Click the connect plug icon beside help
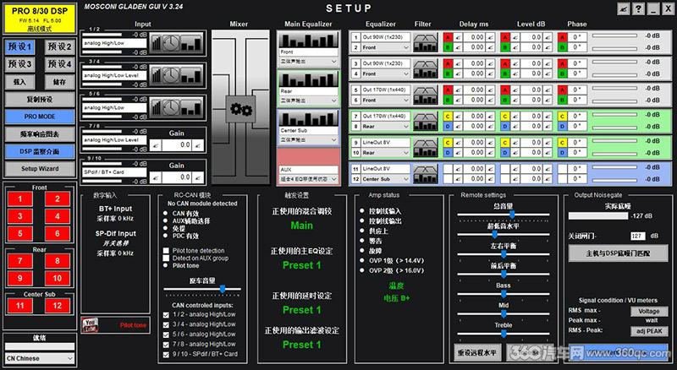Viewport: 677px width, 370px height. pyautogui.click(x=623, y=8)
